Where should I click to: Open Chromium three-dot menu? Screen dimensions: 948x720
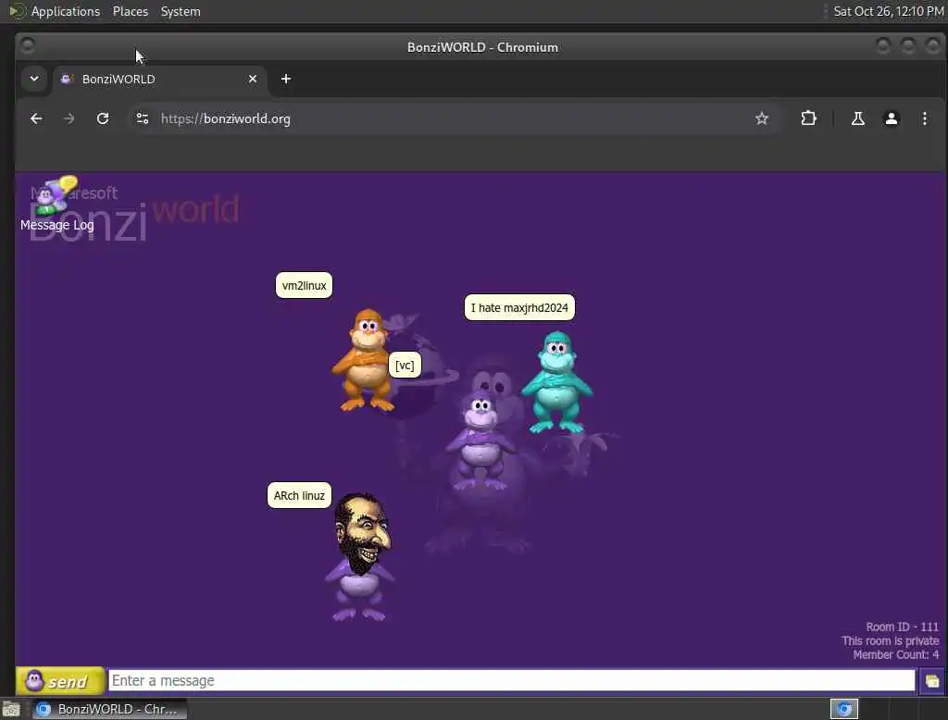(925, 118)
